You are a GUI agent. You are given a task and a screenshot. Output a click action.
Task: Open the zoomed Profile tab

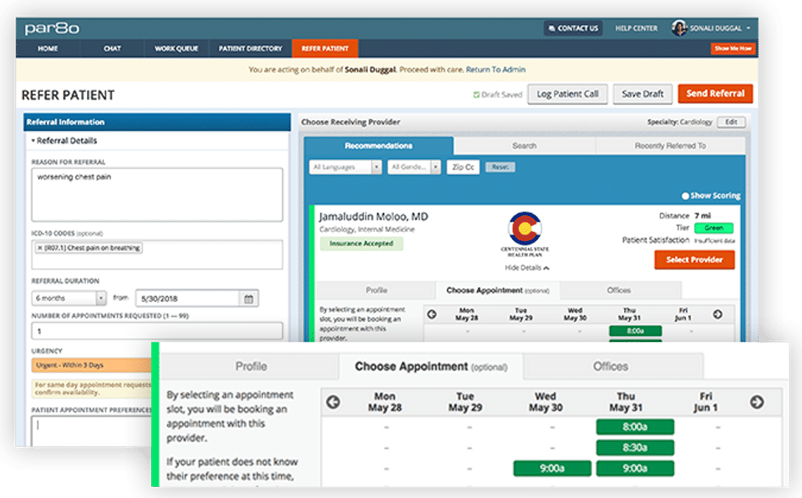point(251,366)
